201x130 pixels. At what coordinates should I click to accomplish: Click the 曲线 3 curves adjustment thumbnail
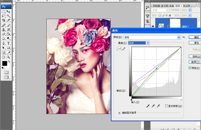pos(161,25)
